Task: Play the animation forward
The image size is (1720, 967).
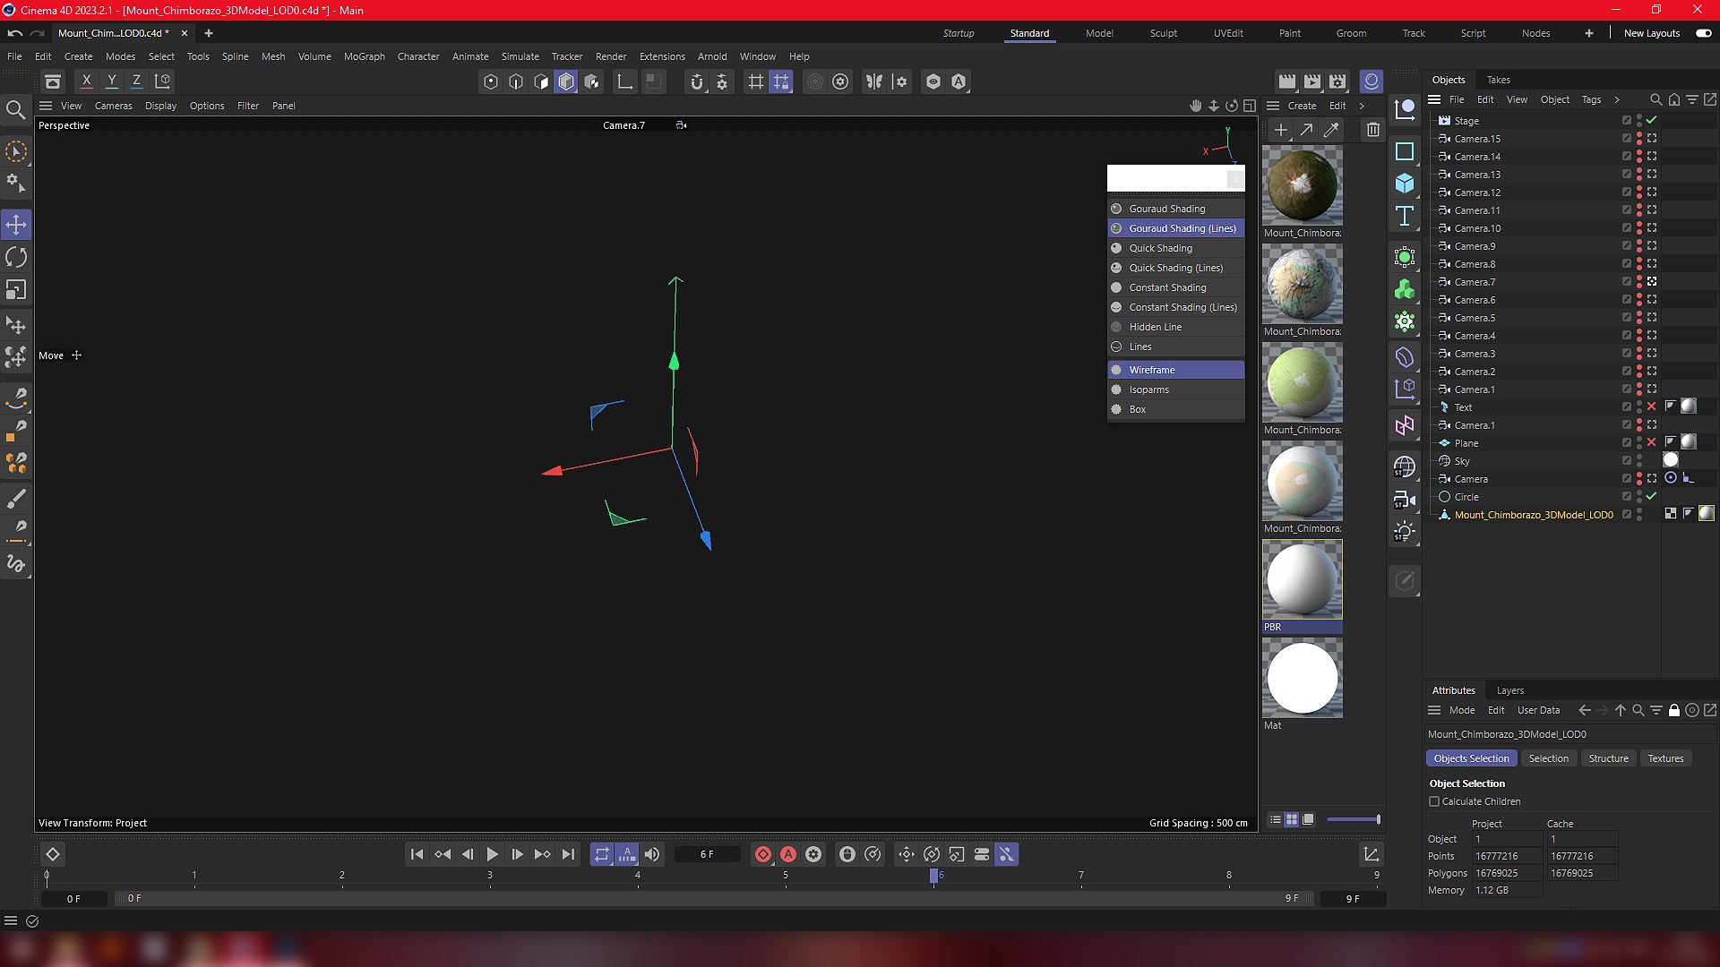Action: coord(492,854)
